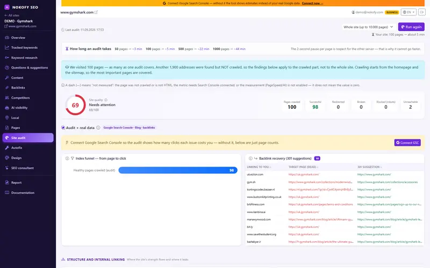Click www.kustomkitprinting.co.uk in the table
The image size is (430, 268).
click(264, 197)
